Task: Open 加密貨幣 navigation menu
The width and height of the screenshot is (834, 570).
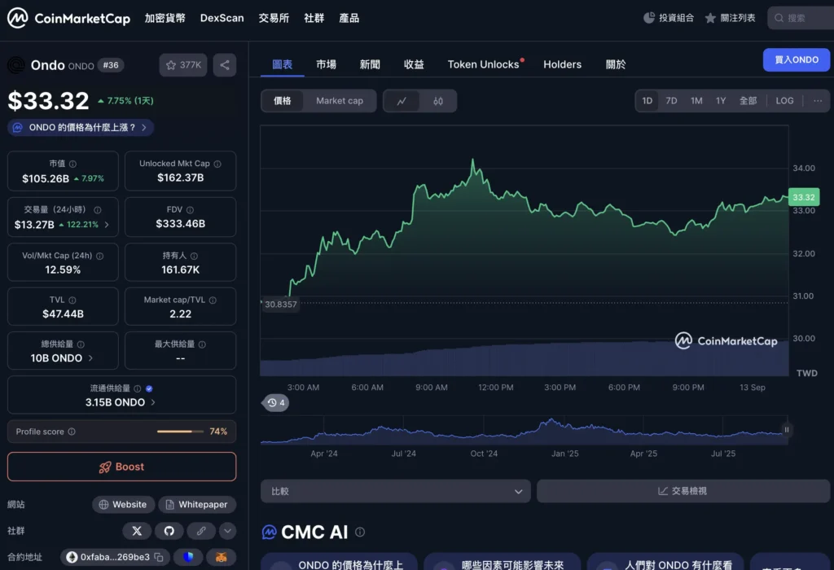Action: (x=165, y=18)
